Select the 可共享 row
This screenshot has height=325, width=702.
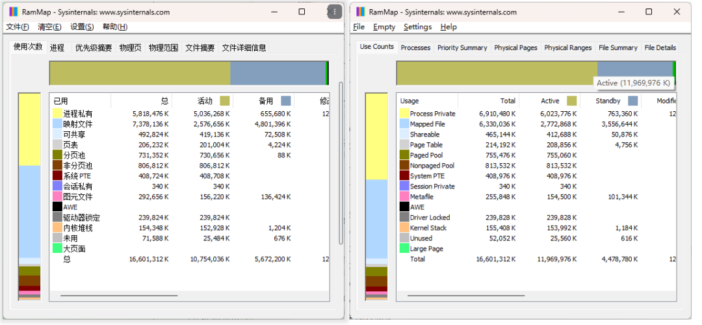[x=190, y=135]
